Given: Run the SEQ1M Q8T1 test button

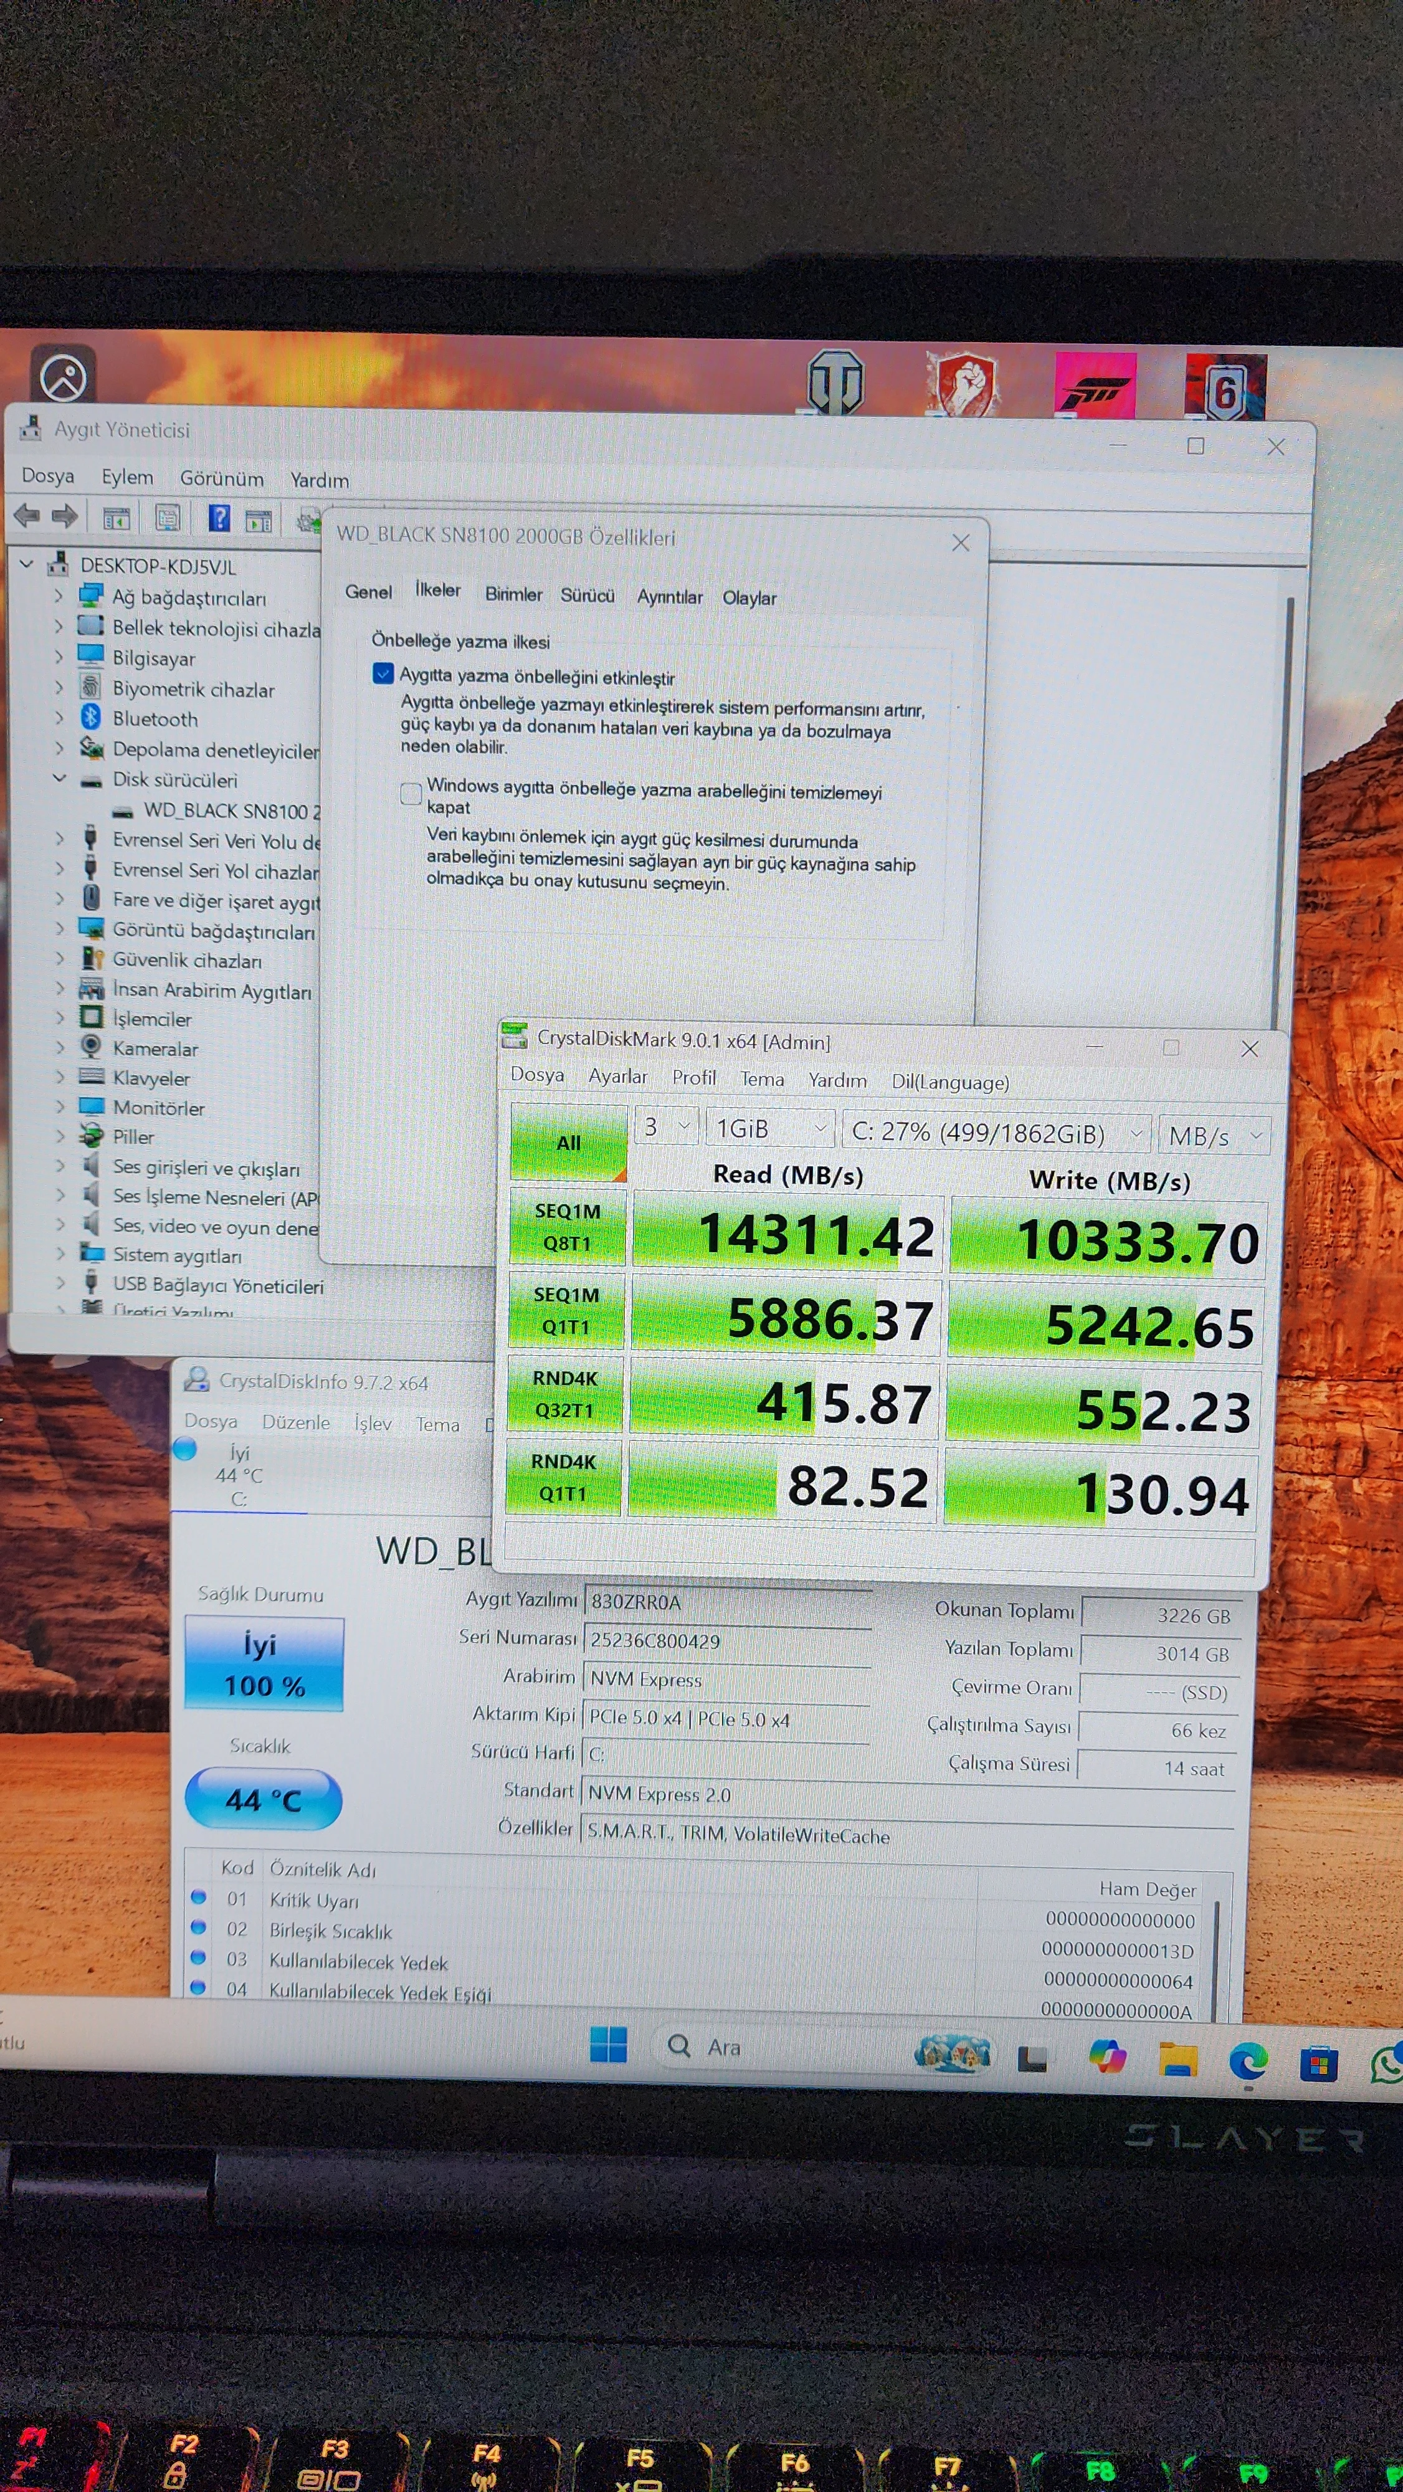Looking at the screenshot, I should pyautogui.click(x=567, y=1227).
